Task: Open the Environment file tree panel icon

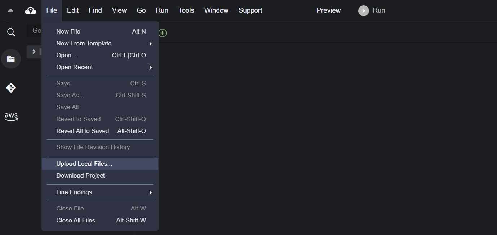Action: click(x=11, y=59)
